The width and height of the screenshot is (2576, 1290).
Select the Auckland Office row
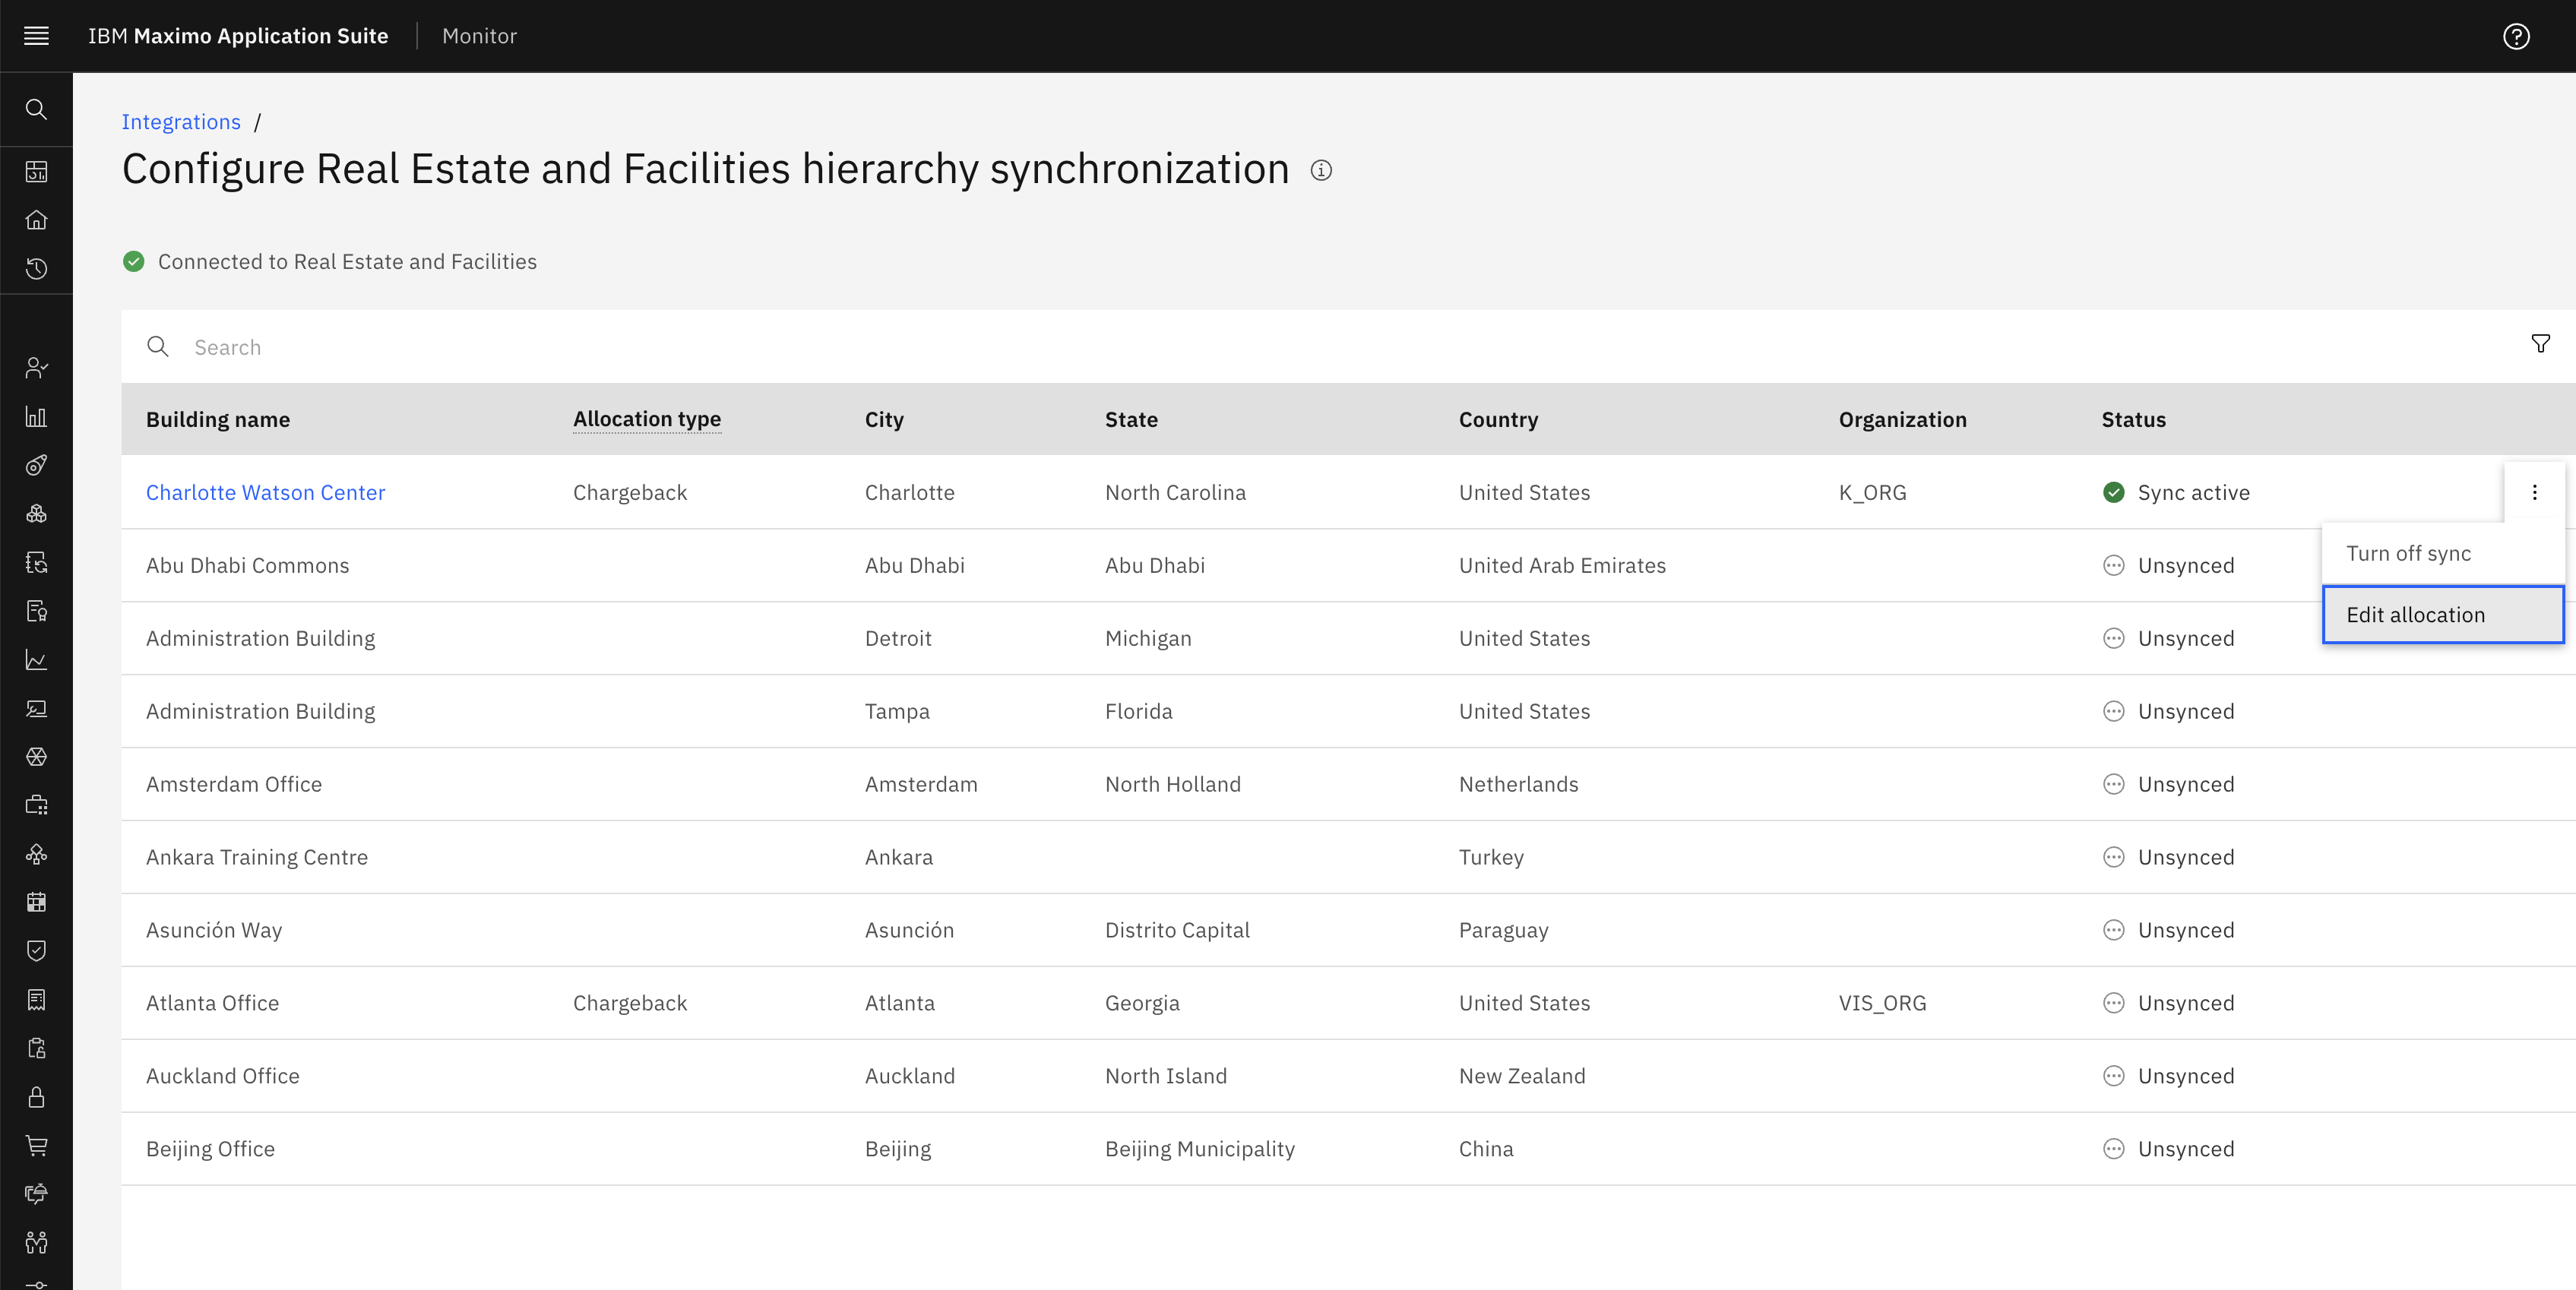click(1348, 1077)
